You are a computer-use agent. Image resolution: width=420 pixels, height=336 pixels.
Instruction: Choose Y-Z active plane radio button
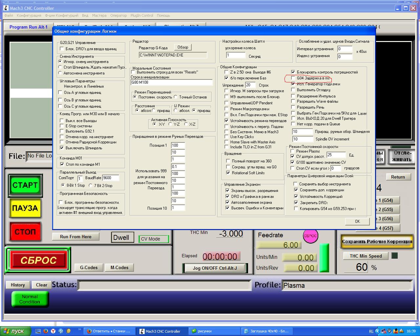pos(170,124)
